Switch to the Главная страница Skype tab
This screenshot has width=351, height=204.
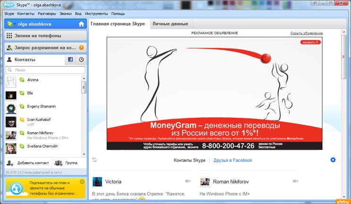click(118, 24)
